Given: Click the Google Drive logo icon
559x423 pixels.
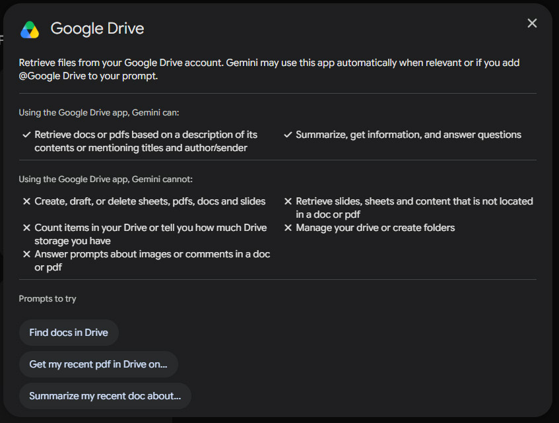Looking at the screenshot, I should (30, 30).
